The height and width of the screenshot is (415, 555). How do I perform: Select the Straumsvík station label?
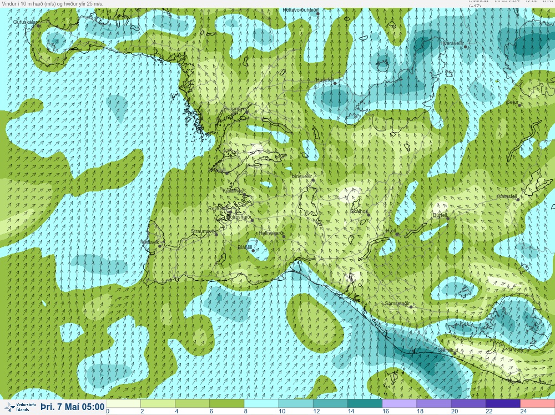tap(203, 231)
